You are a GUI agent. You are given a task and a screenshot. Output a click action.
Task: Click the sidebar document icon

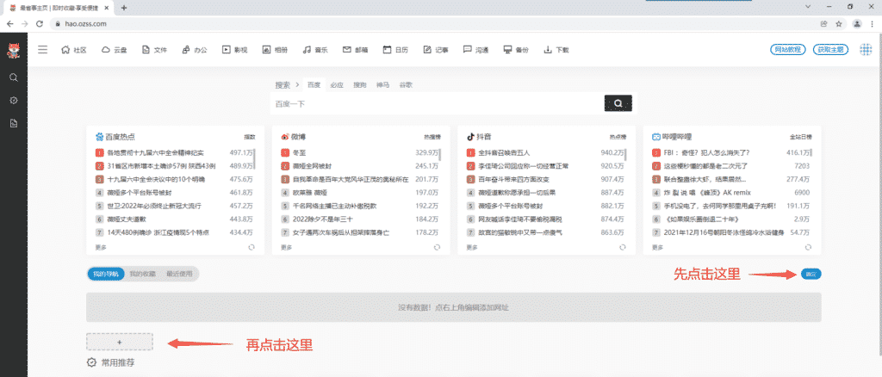[14, 123]
